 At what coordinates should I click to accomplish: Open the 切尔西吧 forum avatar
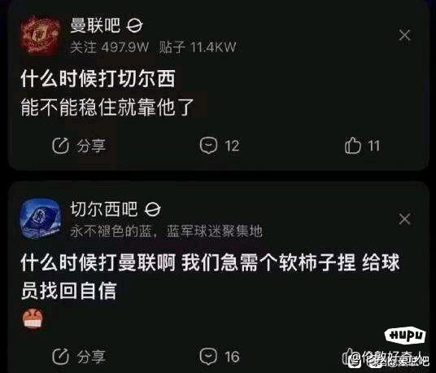pos(41,219)
